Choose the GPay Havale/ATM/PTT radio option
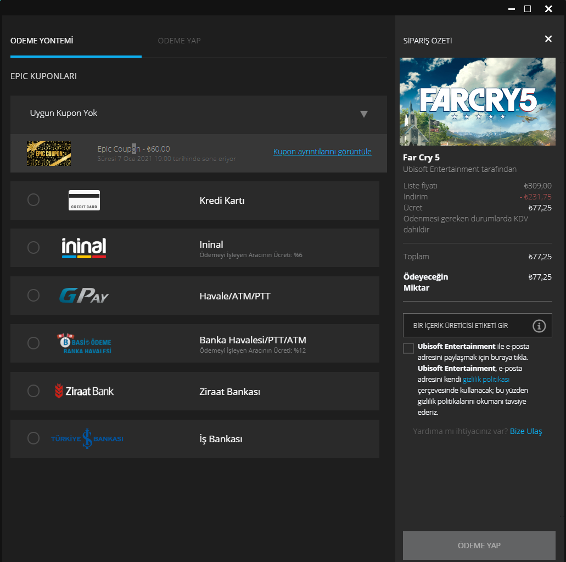Screen dimensions: 566x562 click(33, 296)
